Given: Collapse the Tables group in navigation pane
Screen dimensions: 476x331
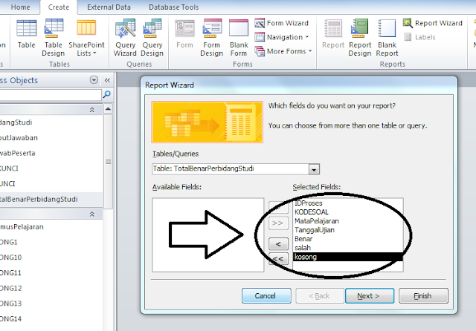Looking at the screenshot, I should 92,110.
